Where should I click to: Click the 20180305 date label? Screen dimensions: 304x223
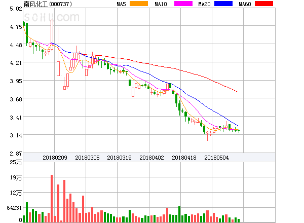coord(87,158)
